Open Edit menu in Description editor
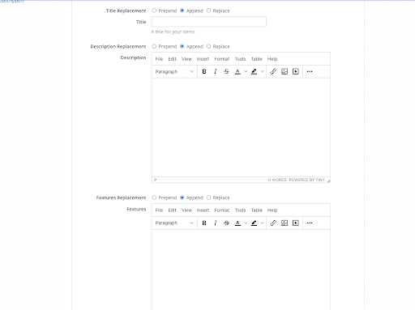Image resolution: width=415 pixels, height=310 pixels. [x=172, y=59]
